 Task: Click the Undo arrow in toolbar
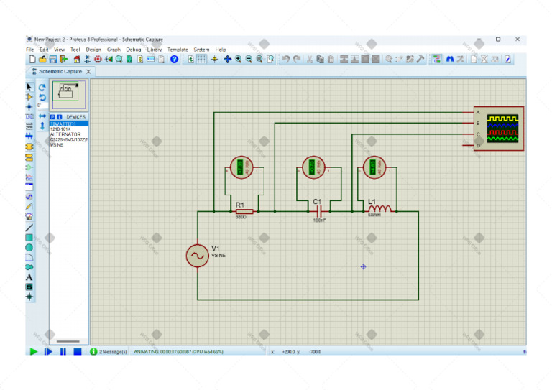[285, 60]
